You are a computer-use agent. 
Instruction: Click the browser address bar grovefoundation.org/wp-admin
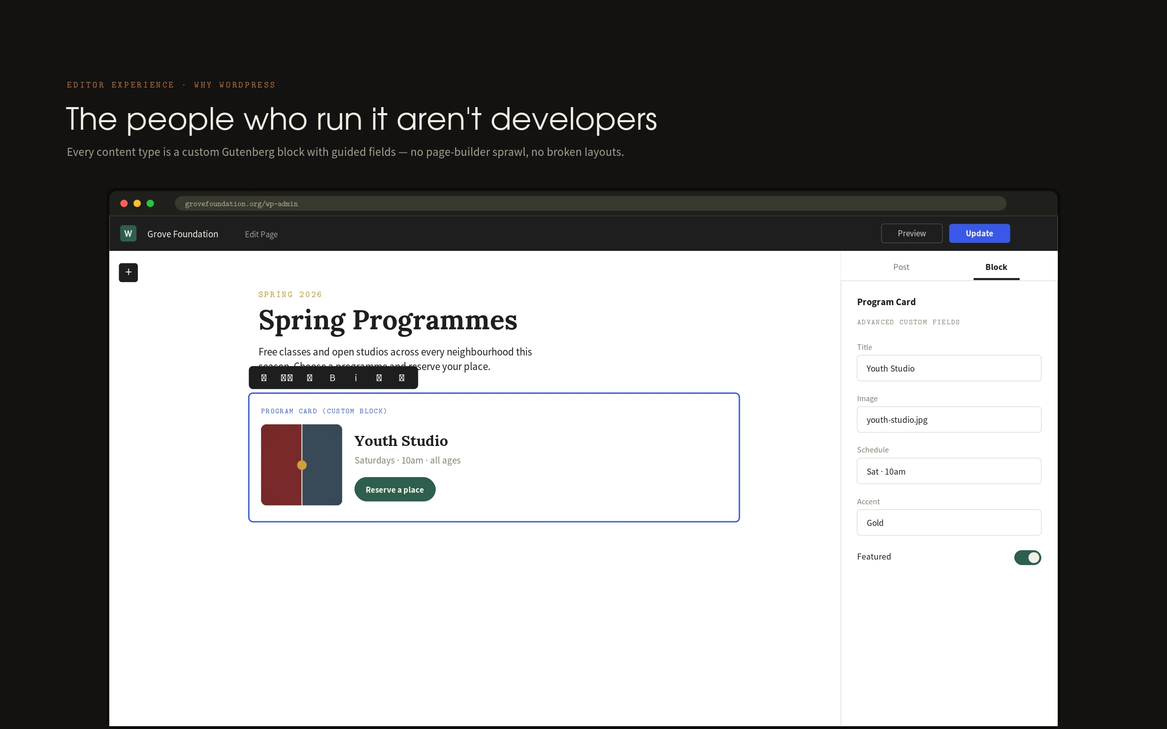(591, 204)
